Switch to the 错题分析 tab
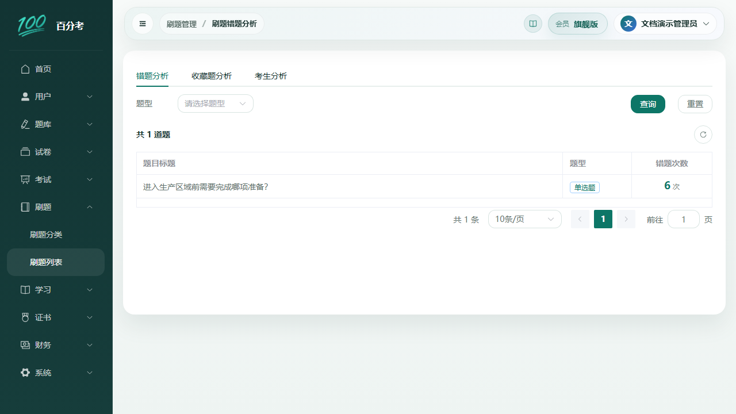736x414 pixels. click(152, 76)
